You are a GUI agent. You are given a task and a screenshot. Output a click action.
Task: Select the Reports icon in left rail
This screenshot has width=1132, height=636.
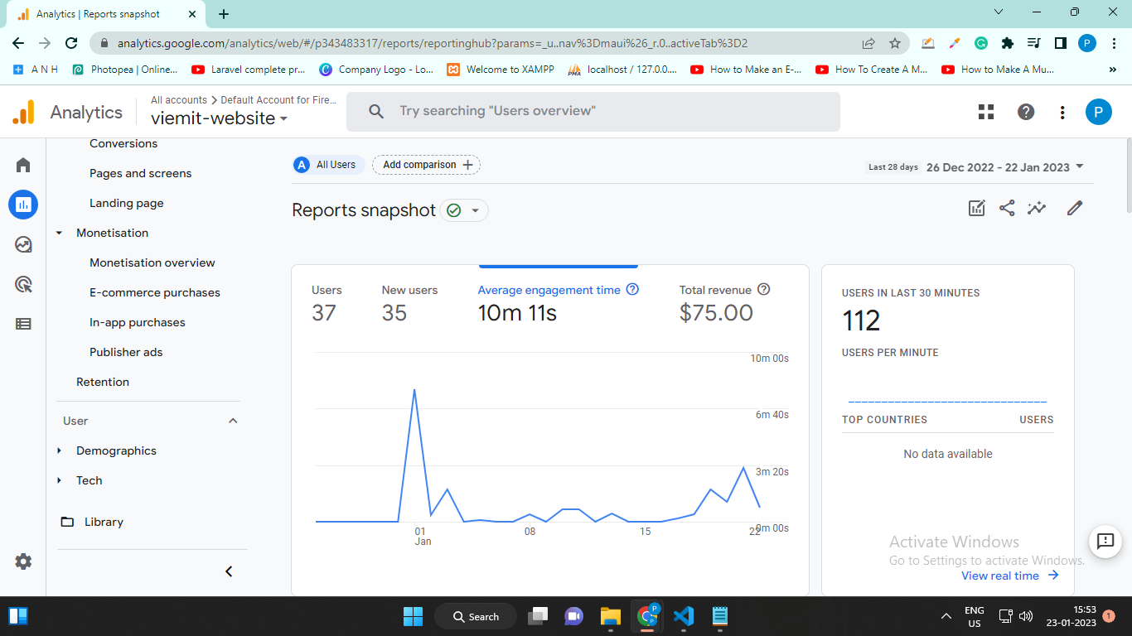[x=23, y=204]
